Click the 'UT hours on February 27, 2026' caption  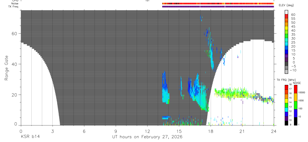147,137
